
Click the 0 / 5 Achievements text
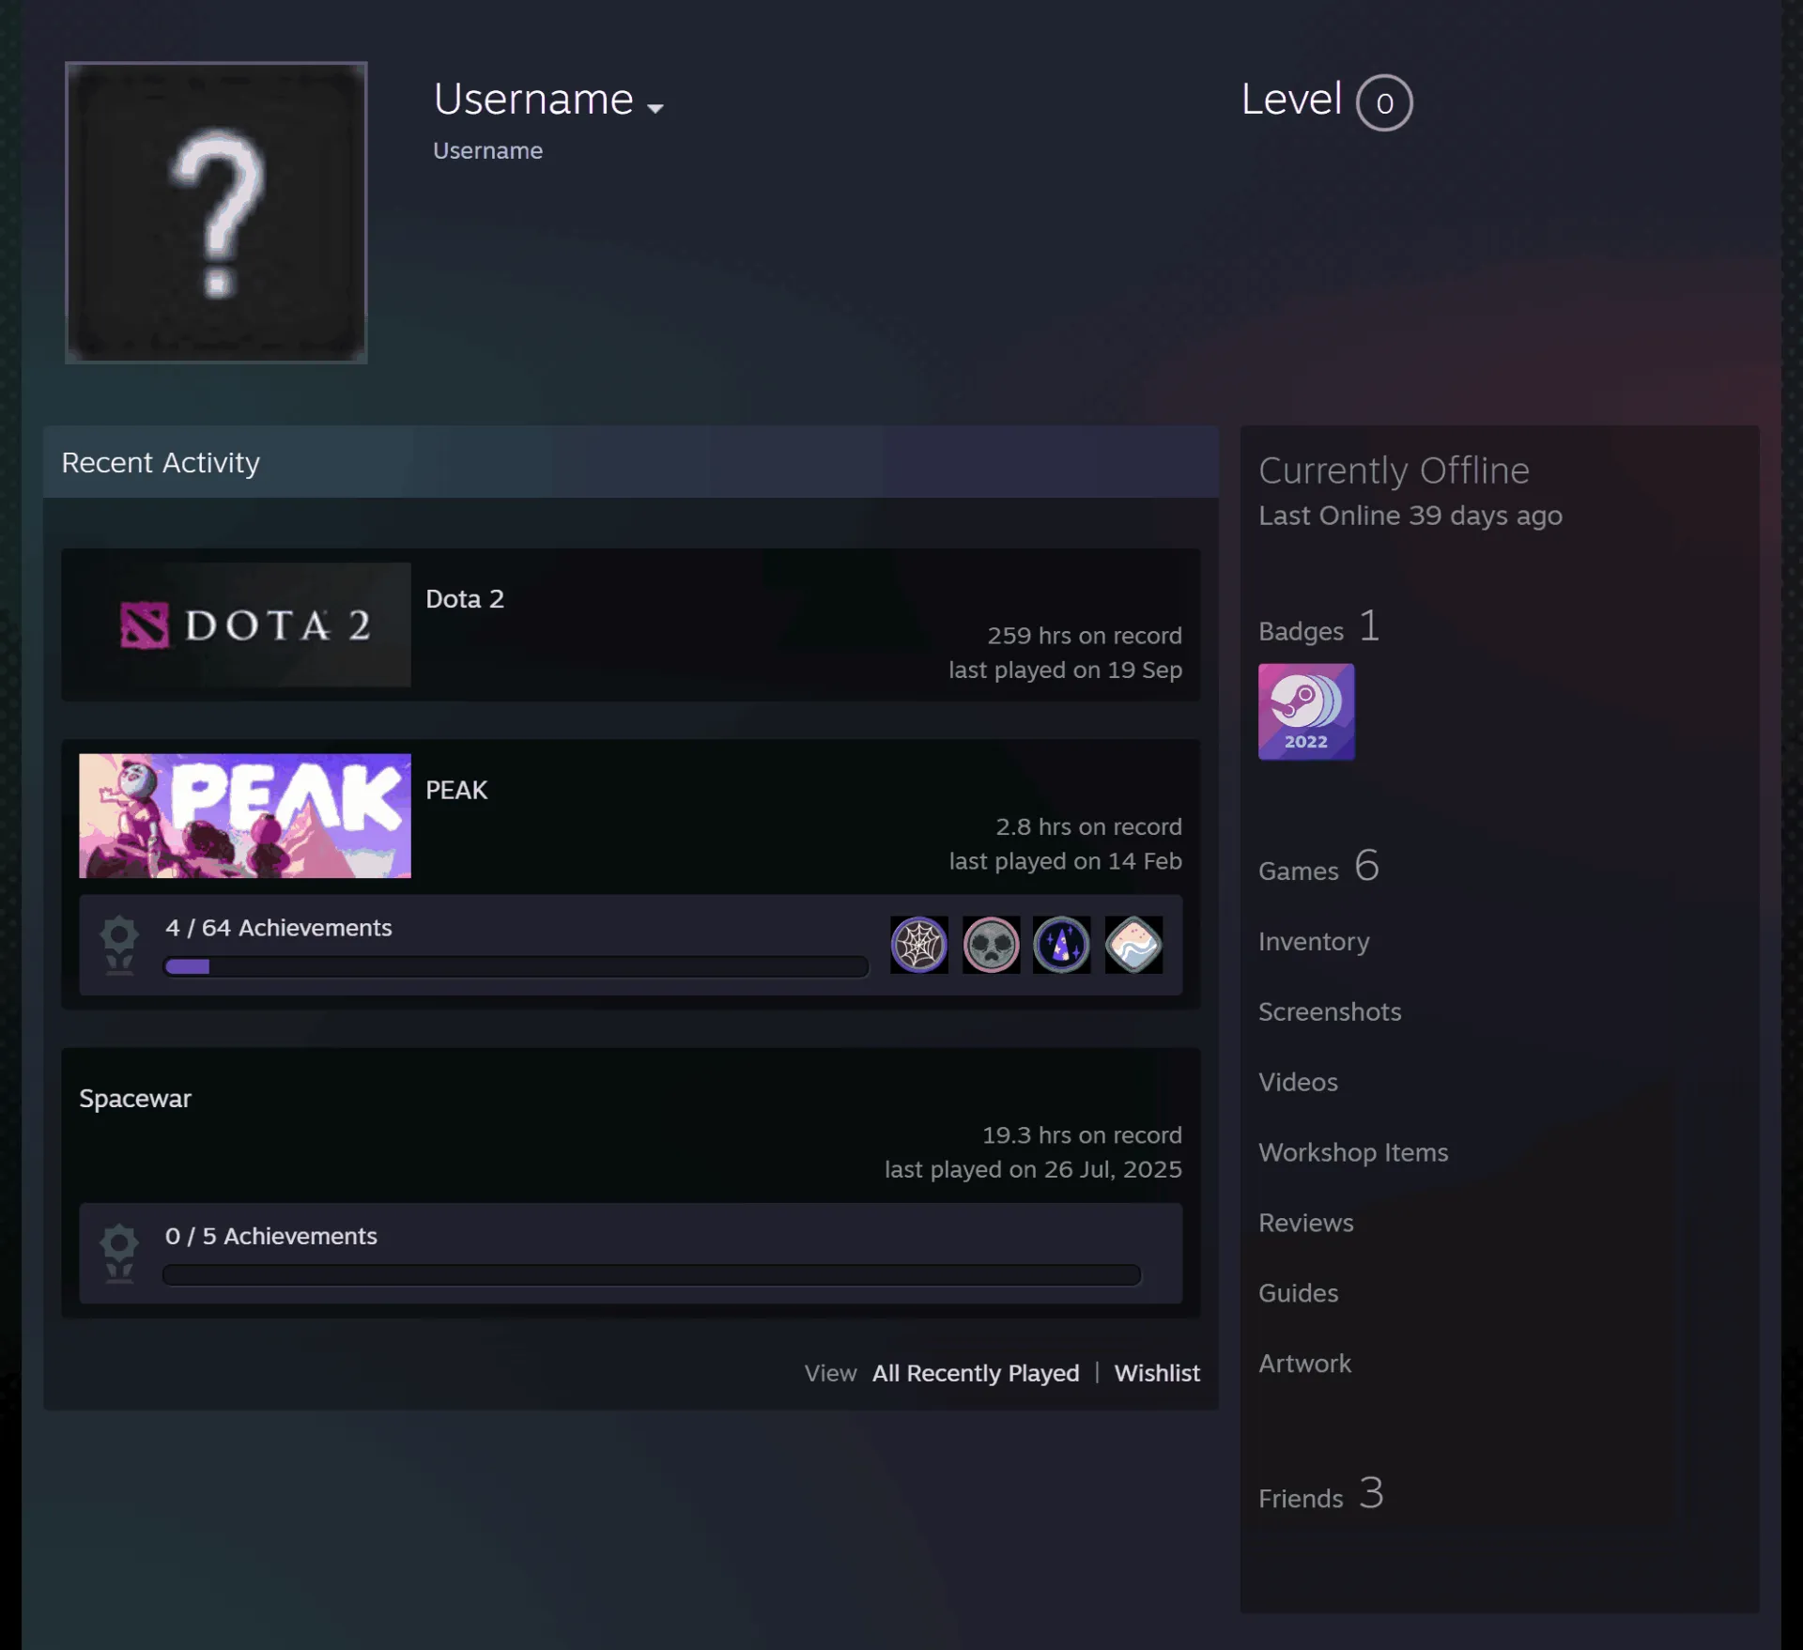pyautogui.click(x=270, y=1236)
